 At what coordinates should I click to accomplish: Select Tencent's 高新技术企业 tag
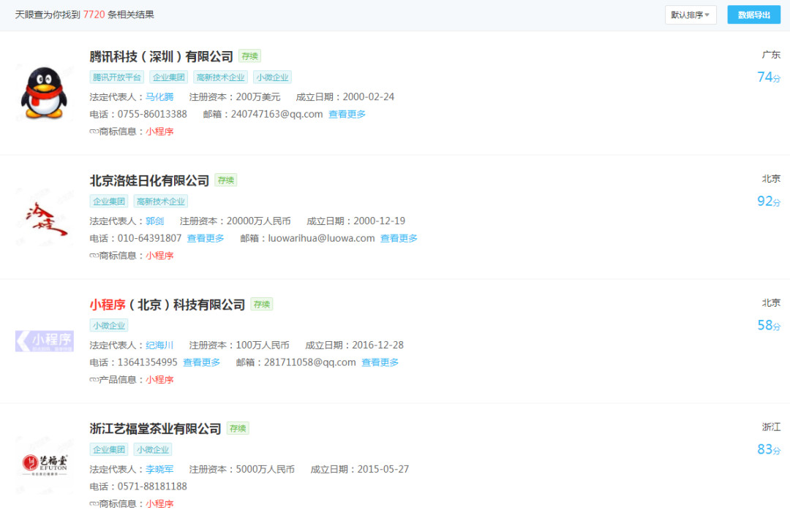click(221, 77)
